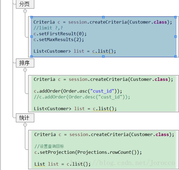This screenshot has height=170, width=179.
Task: Grab the bottom-right resize handle of selected image
Action: (x=176, y=56)
